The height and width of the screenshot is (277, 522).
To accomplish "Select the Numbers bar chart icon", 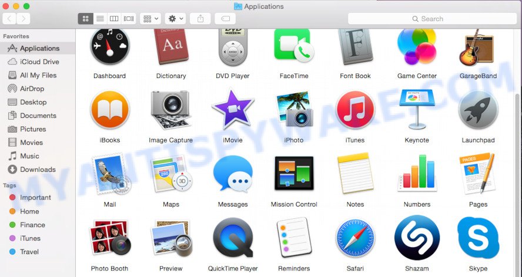I will tap(417, 173).
